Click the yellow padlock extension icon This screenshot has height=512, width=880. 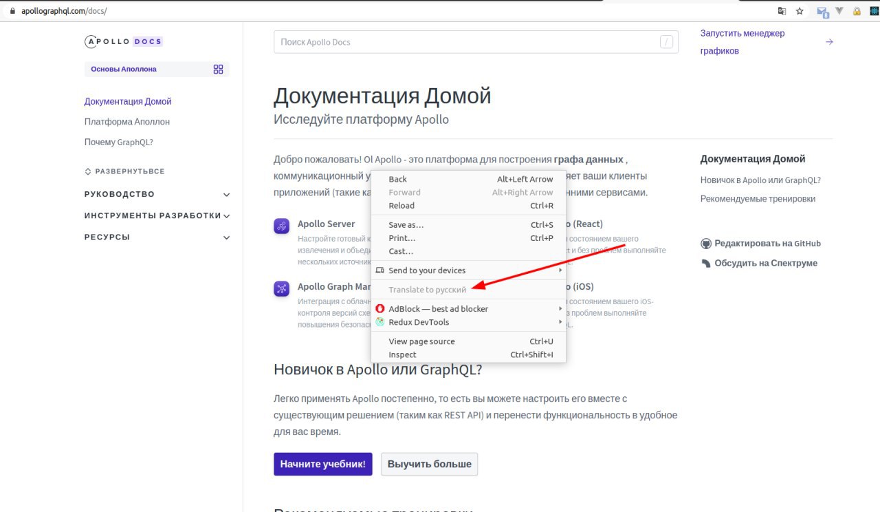(857, 11)
